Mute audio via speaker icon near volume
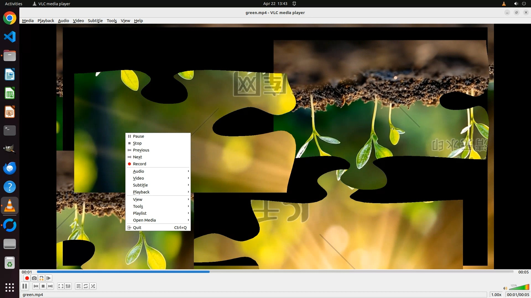This screenshot has width=531, height=298. click(x=505, y=288)
